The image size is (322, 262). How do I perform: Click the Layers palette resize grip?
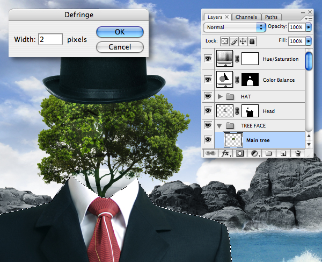[310, 154]
